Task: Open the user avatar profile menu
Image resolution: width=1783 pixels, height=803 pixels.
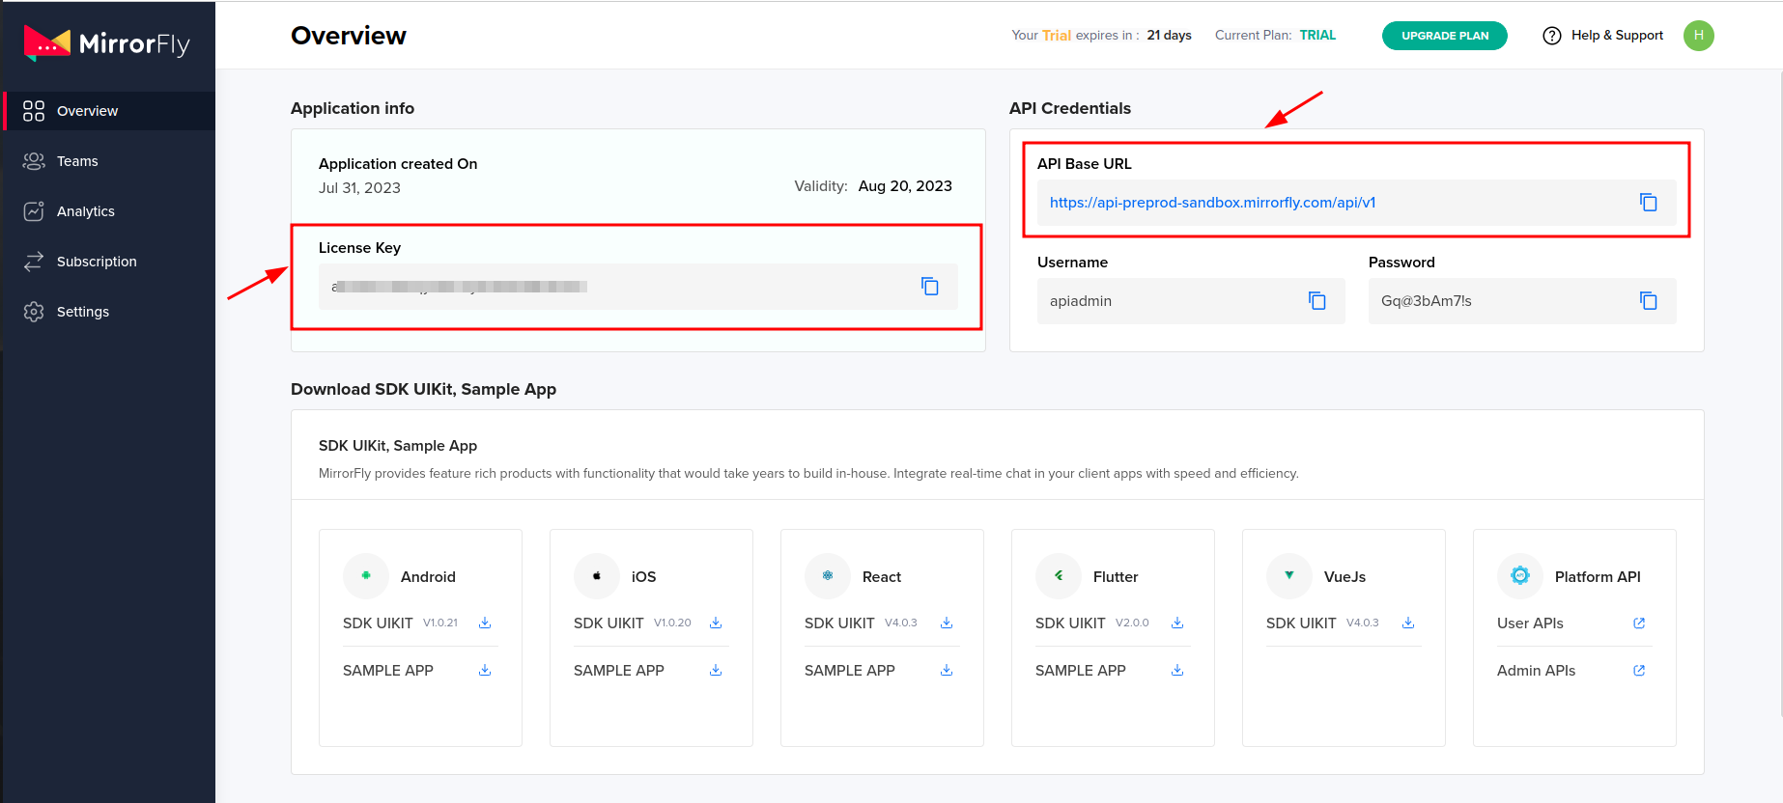Action: [x=1698, y=36]
